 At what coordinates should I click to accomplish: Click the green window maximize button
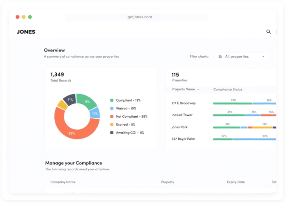coord(30,17)
